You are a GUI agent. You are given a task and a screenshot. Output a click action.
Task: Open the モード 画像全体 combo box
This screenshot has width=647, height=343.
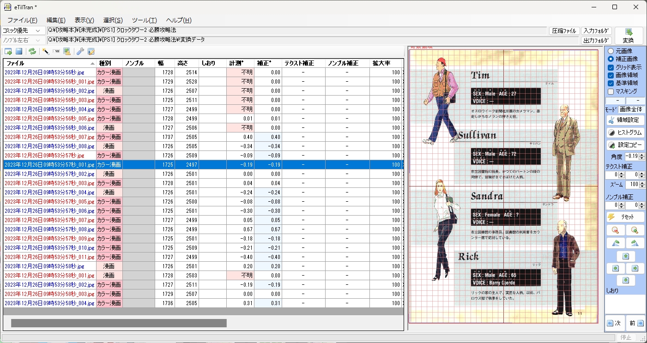click(x=631, y=109)
